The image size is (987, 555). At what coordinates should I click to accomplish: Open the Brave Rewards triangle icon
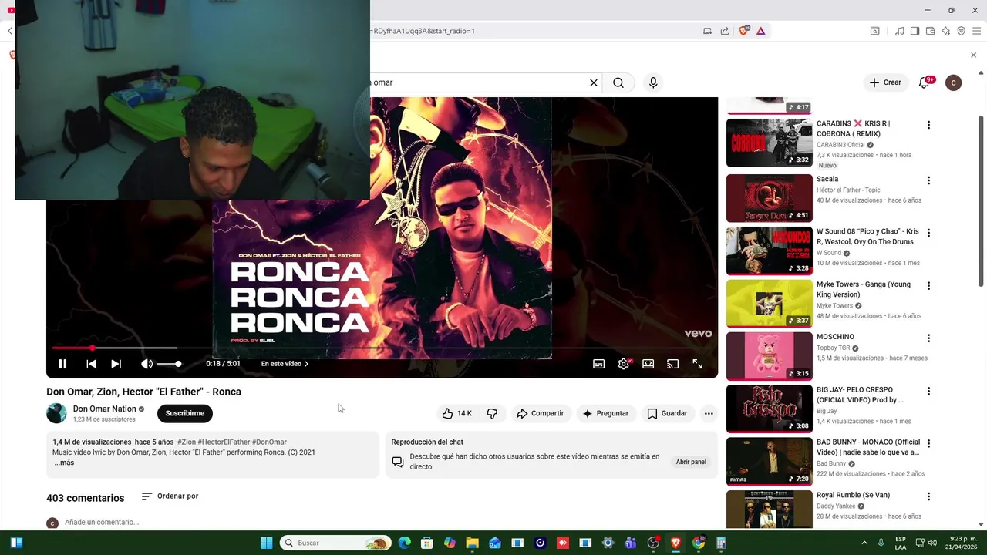[760, 31]
